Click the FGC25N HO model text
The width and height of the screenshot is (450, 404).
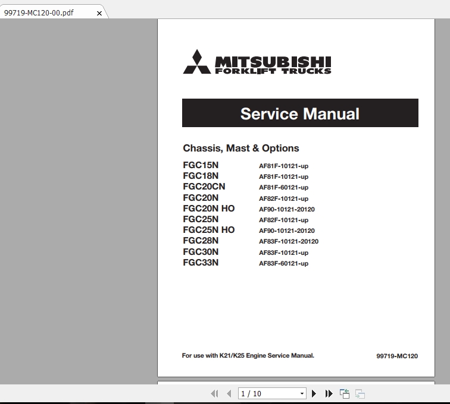pyautogui.click(x=209, y=230)
